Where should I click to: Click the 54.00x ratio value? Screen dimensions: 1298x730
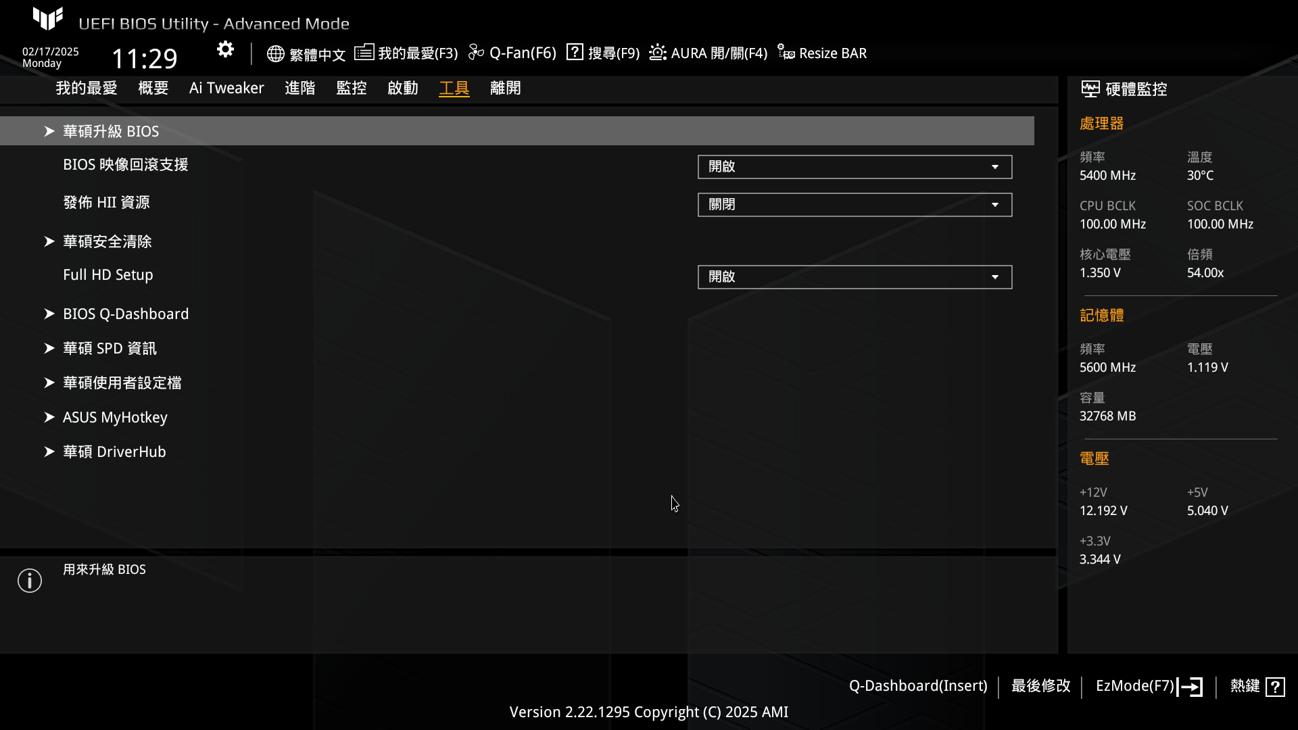click(x=1205, y=273)
